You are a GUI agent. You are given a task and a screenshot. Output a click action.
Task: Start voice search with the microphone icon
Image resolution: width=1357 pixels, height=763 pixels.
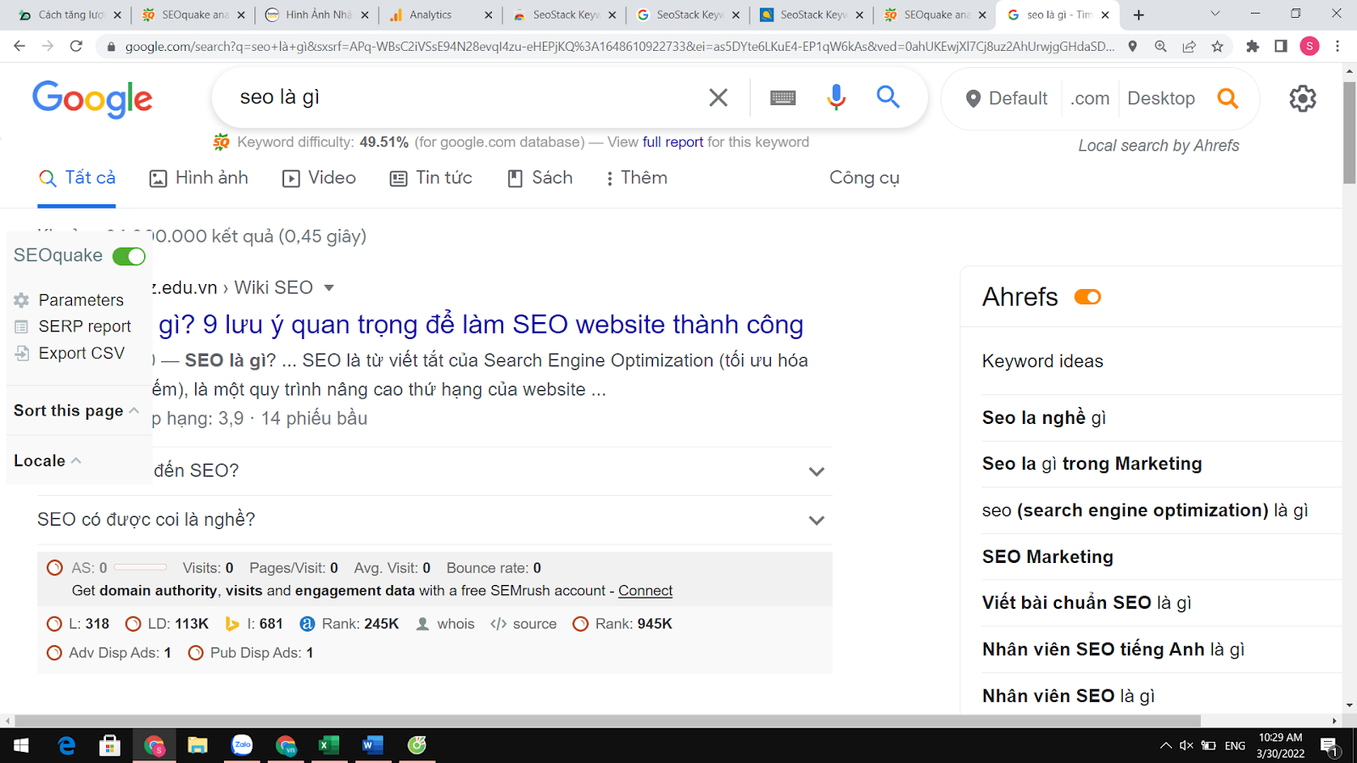click(836, 97)
